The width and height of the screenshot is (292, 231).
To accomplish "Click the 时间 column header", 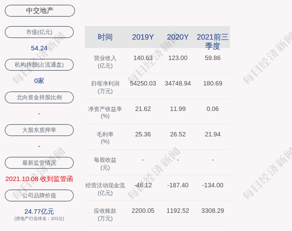I will point(105,37).
